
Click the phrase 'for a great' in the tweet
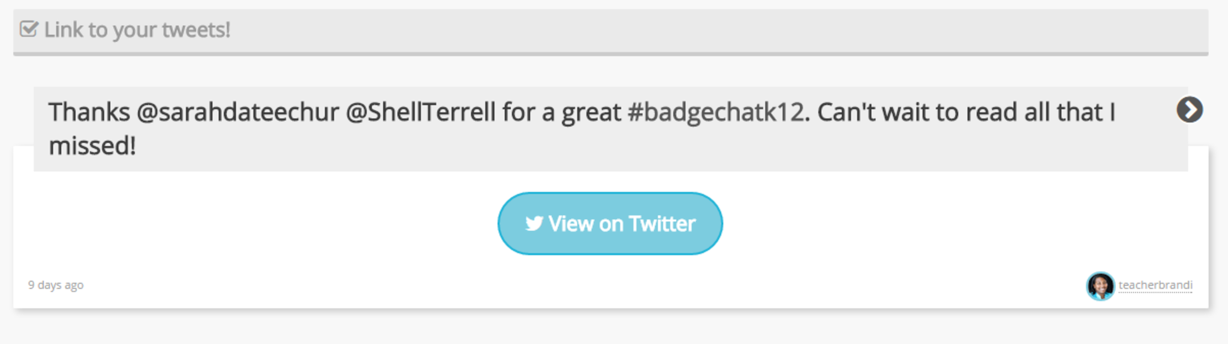(x=561, y=112)
